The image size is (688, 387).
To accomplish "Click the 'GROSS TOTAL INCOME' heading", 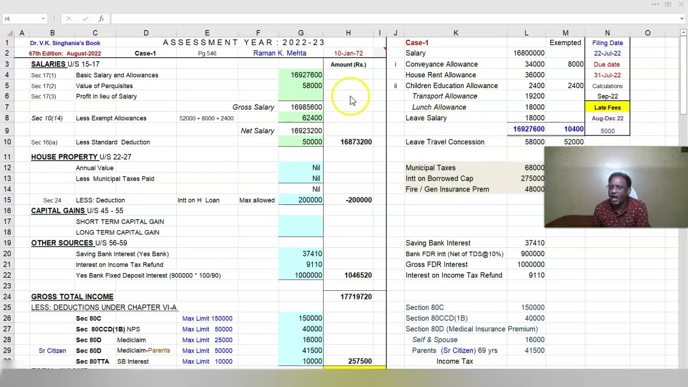I will coord(72,297).
